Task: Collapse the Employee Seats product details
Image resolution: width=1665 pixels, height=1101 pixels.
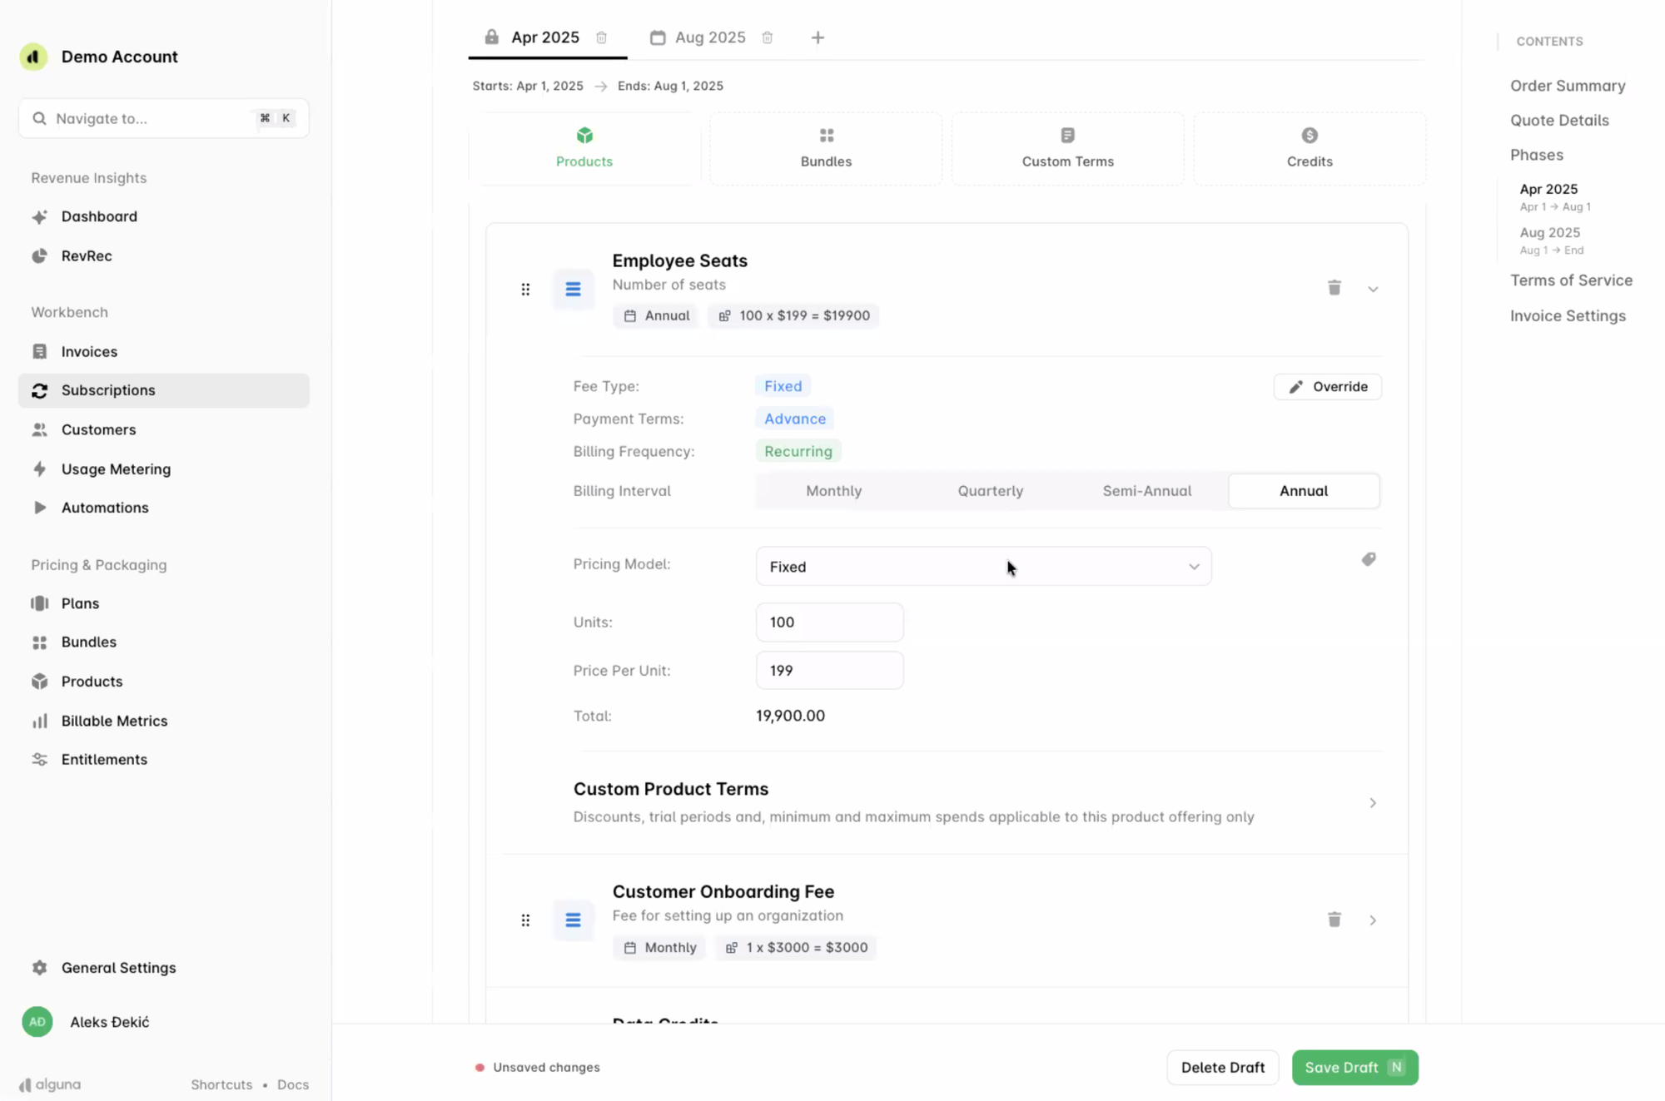Action: tap(1373, 288)
